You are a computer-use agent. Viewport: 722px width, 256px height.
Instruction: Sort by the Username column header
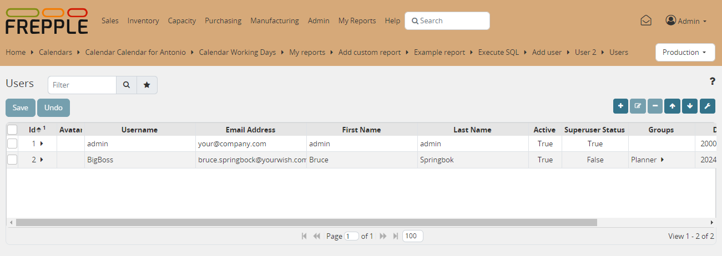140,130
